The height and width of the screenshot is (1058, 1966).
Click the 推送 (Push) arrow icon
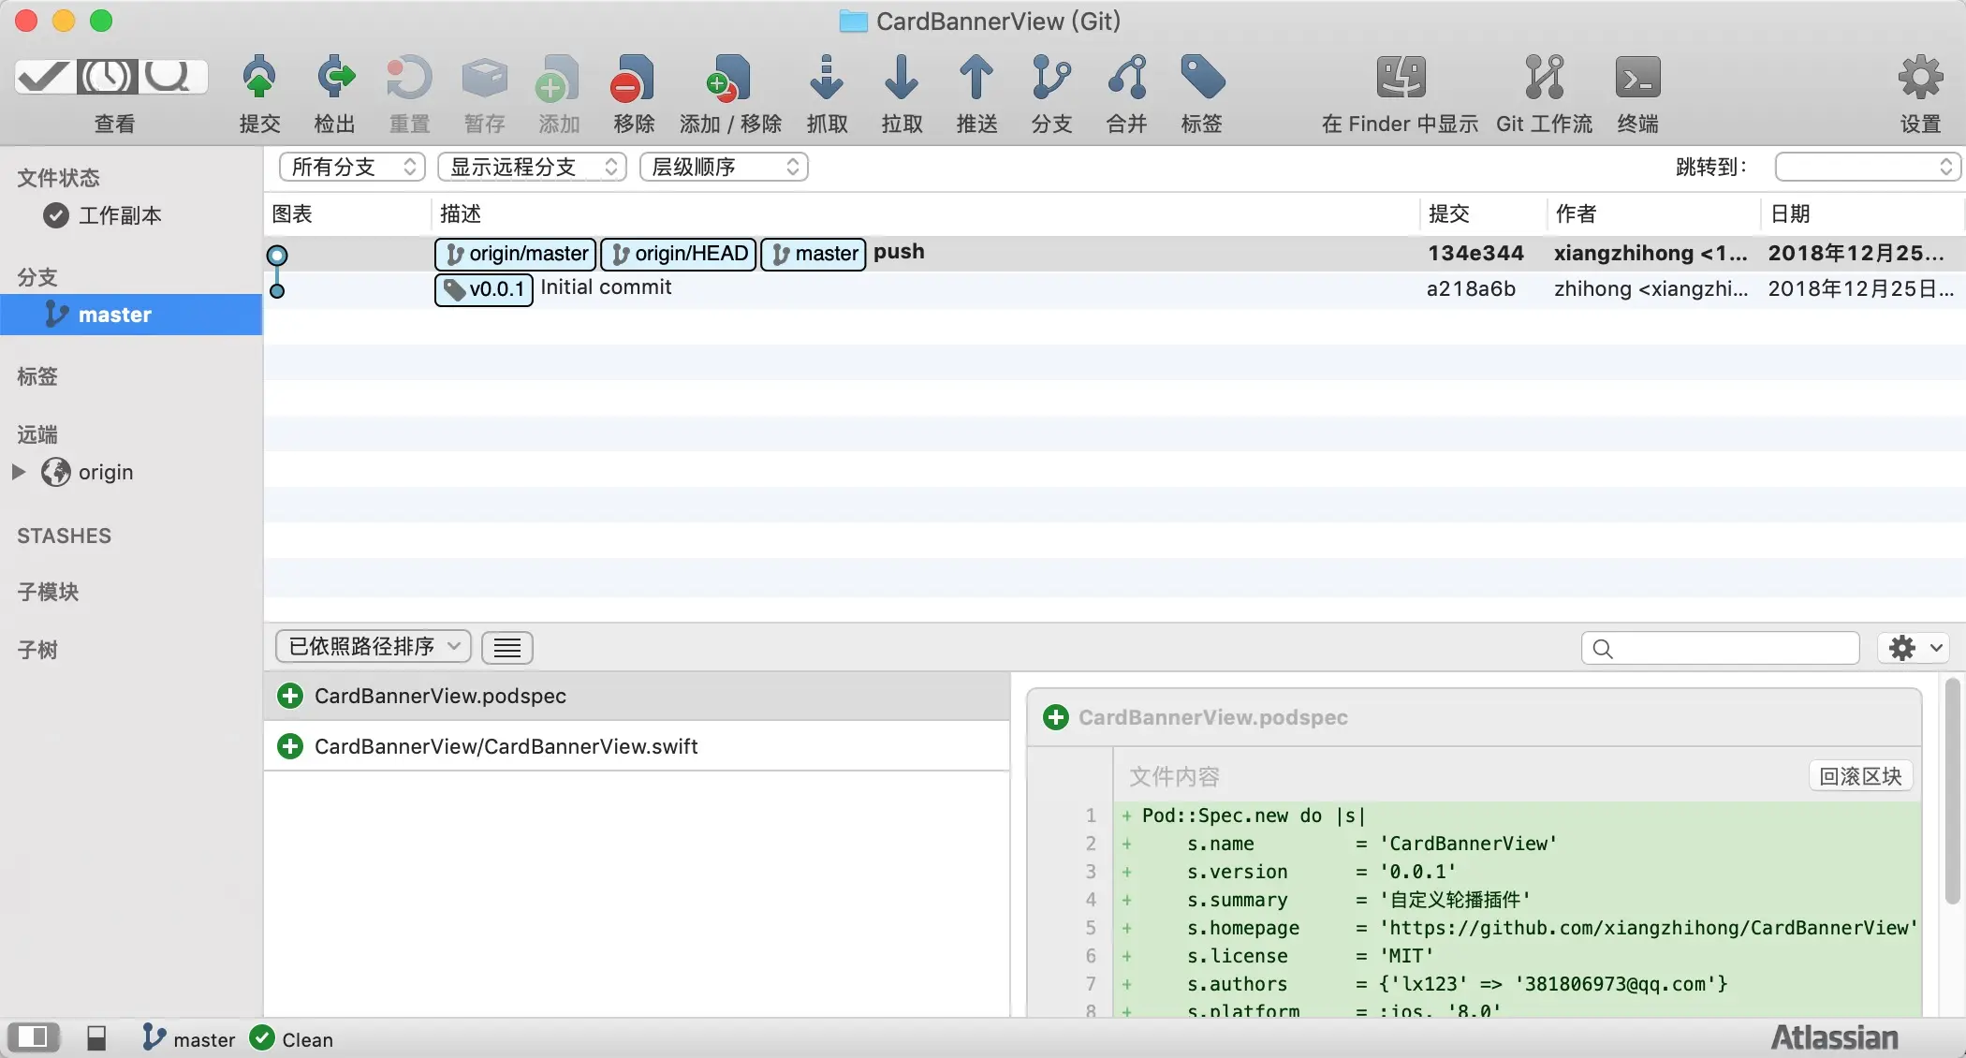pyautogui.click(x=976, y=79)
